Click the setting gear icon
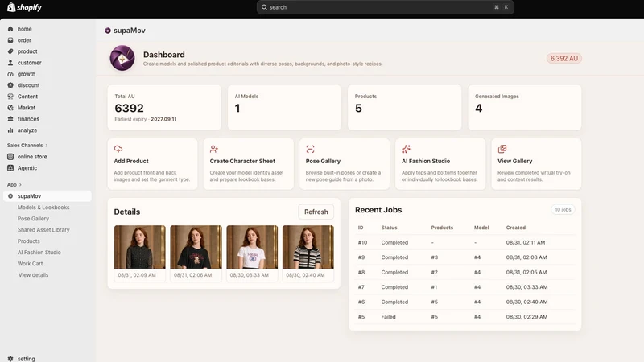 click(x=10, y=359)
